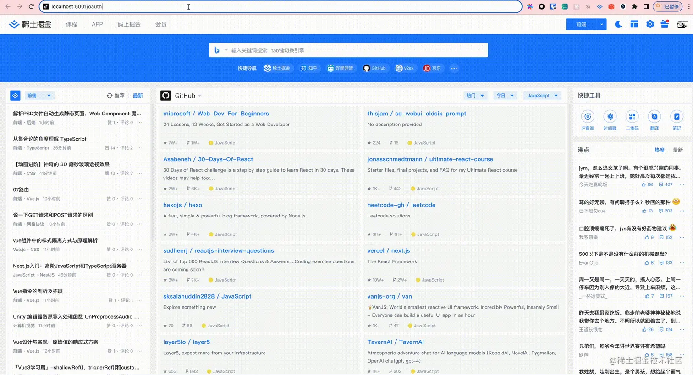Open the 今日 time range dropdown
This screenshot has height=375, width=693.
505,96
